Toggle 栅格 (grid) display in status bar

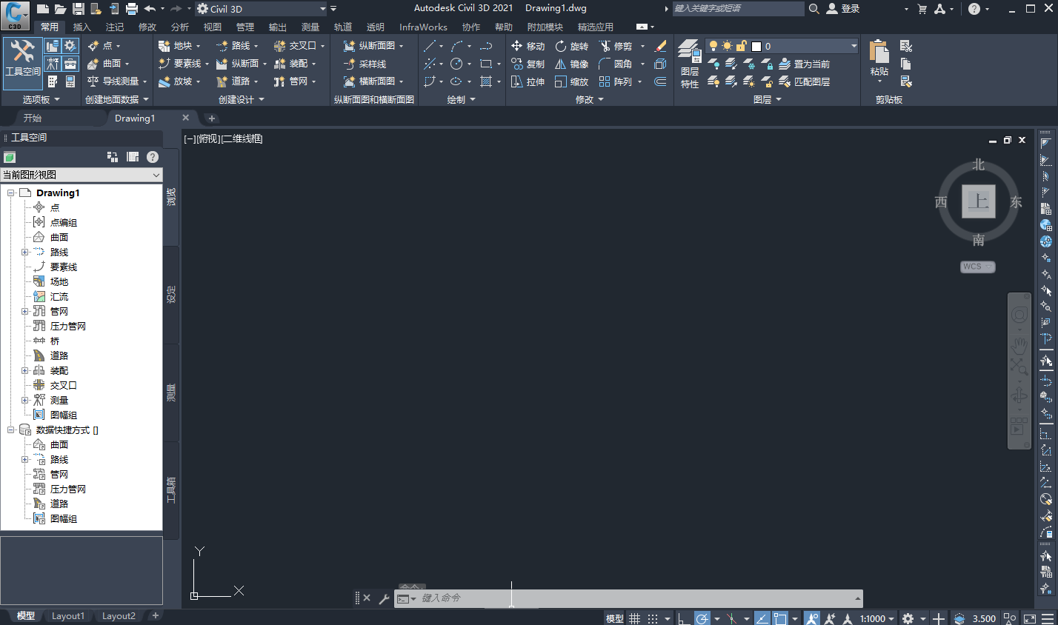point(635,618)
